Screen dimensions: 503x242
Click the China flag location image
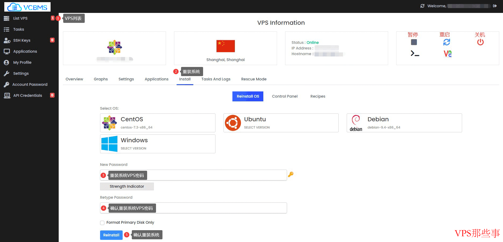coord(226,46)
